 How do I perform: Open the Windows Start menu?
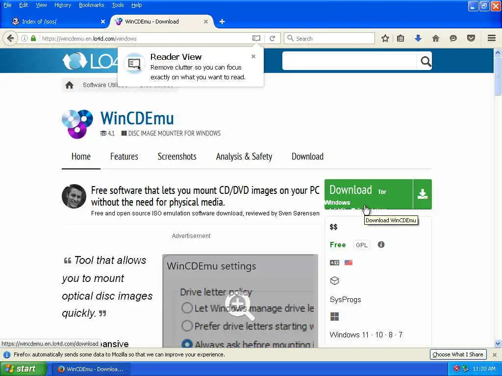coord(24,369)
